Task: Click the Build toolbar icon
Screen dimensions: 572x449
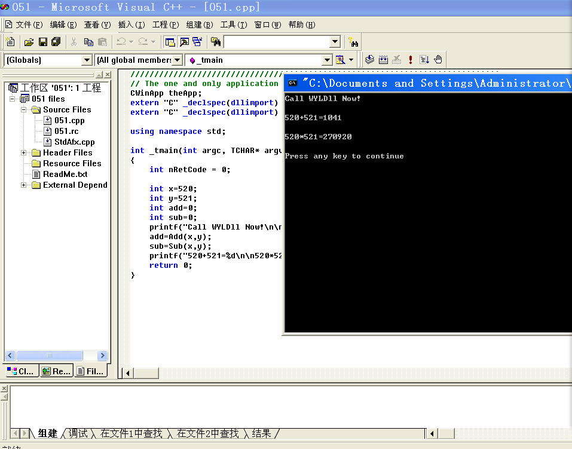Action: (383, 60)
